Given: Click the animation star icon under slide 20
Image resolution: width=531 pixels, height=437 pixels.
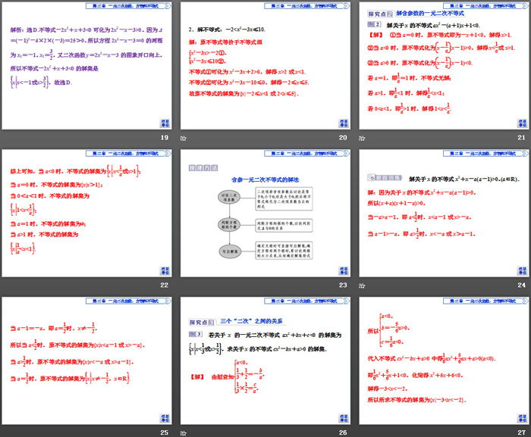Looking at the screenshot, I should [x=184, y=138].
